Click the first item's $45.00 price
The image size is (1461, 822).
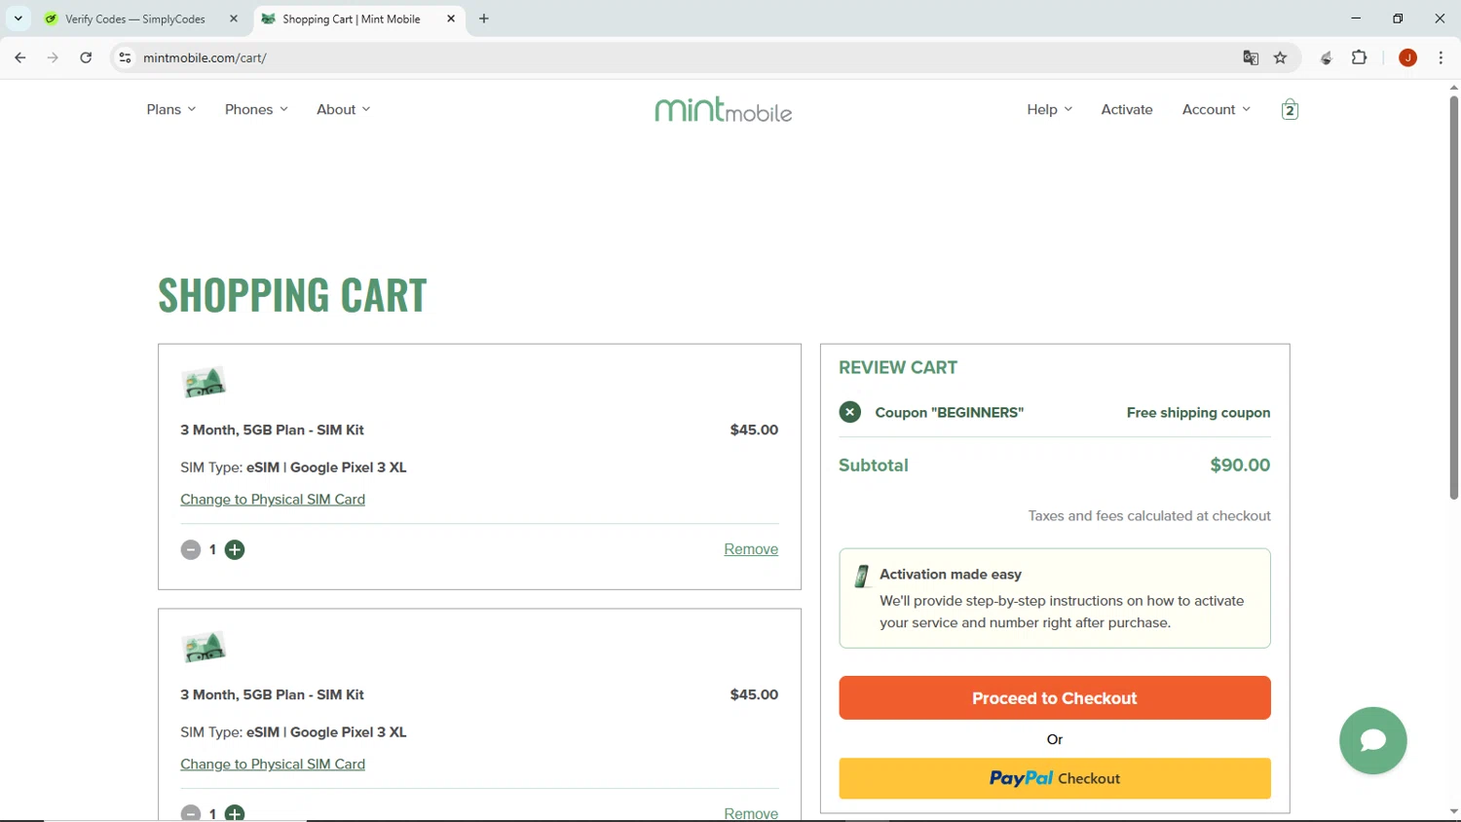click(754, 430)
